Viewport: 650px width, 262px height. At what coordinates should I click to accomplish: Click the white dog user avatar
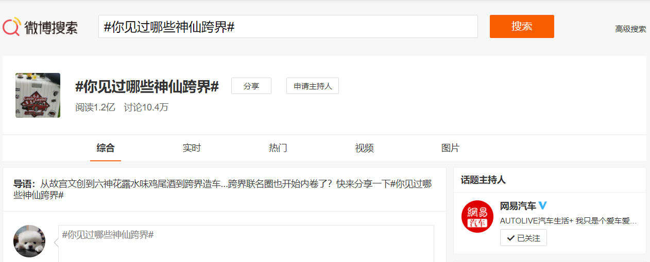click(x=29, y=241)
